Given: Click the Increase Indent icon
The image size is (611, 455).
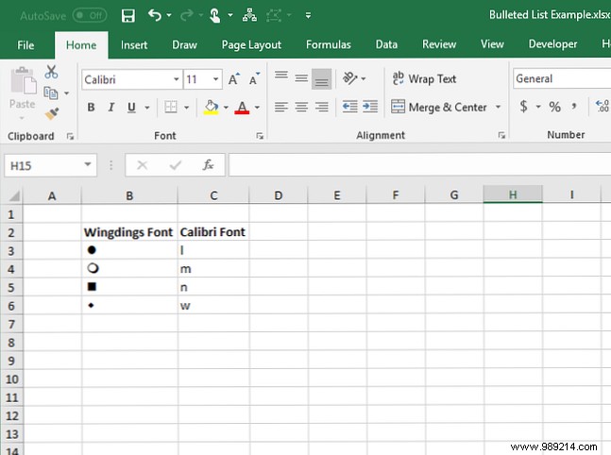Looking at the screenshot, I should (x=370, y=107).
